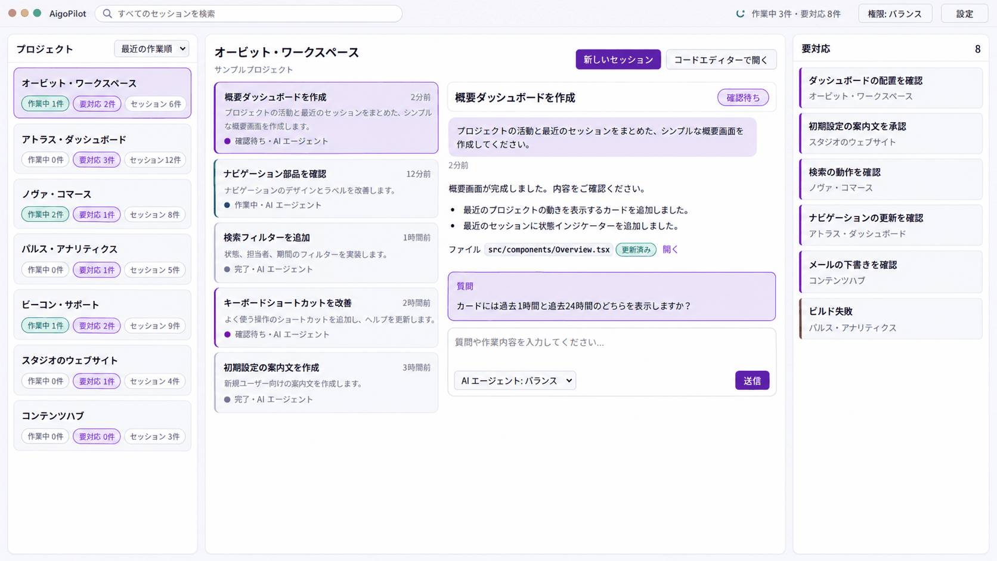Screen dimensions: 997x561
Task: Select the ノヴァ・コマース project
Action: [103, 204]
